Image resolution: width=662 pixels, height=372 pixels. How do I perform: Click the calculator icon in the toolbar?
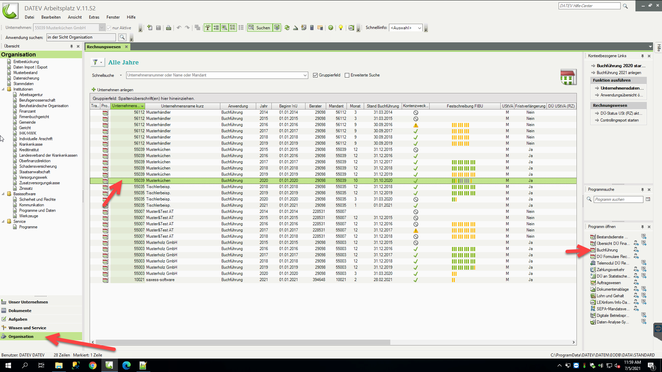point(312,28)
